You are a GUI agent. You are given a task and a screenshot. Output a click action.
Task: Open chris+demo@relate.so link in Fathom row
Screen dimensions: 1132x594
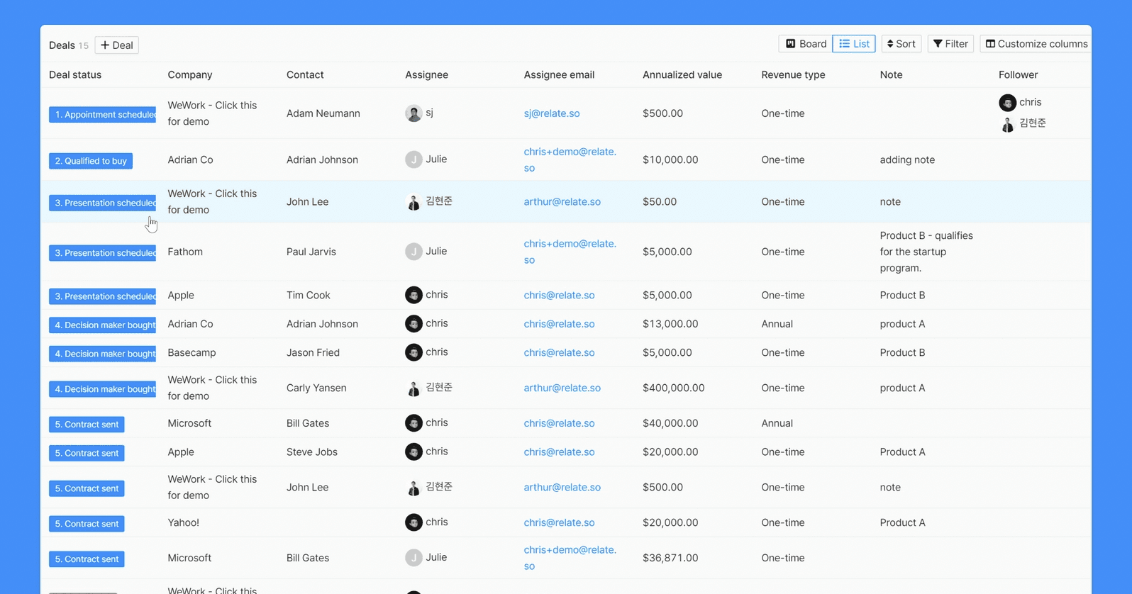pos(570,252)
